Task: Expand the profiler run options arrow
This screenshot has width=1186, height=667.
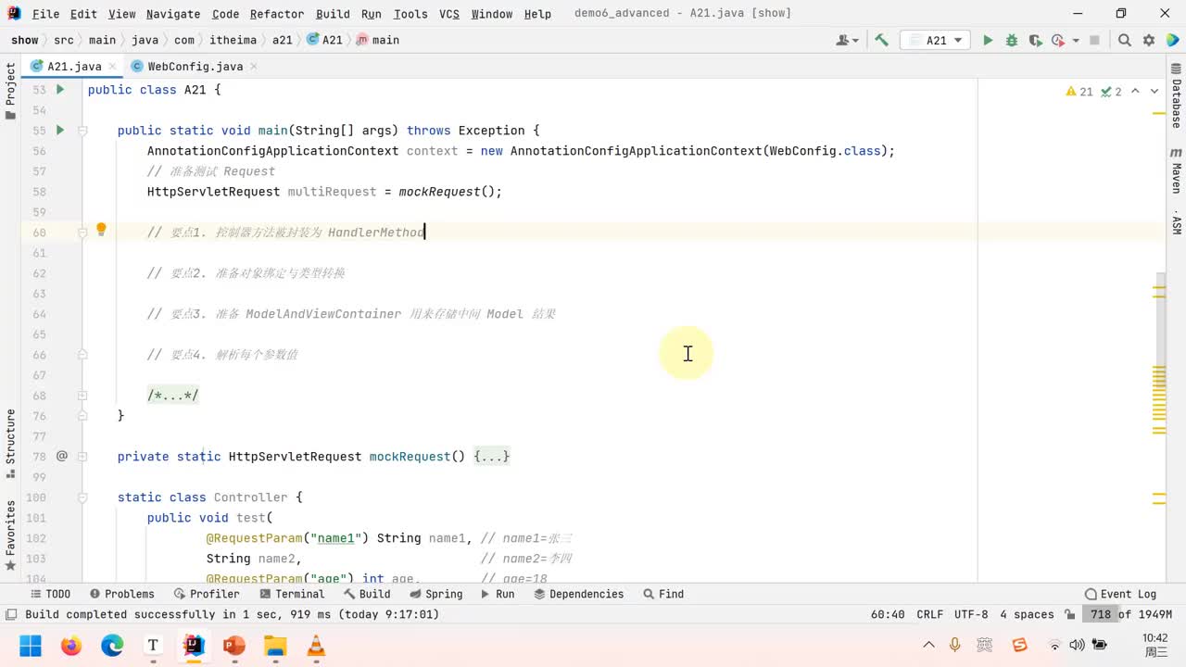Action: [1076, 41]
